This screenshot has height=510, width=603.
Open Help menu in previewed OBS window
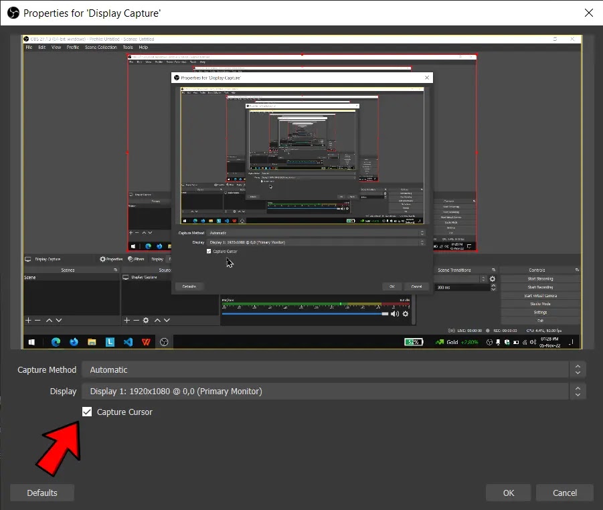143,48
